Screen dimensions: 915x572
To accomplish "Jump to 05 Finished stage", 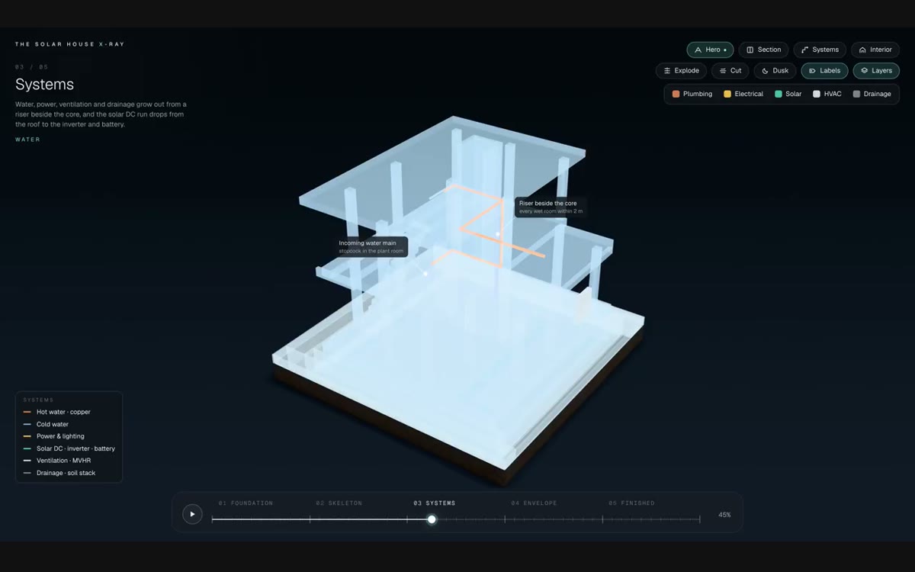I will (x=631, y=503).
